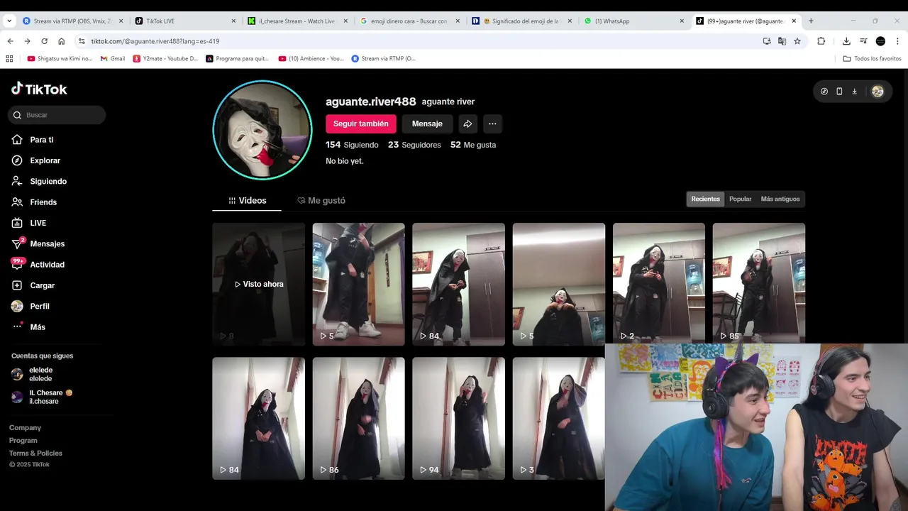Expand the tab search dropdown arrow
Screen dimensions: 908x511
[x=9, y=21]
